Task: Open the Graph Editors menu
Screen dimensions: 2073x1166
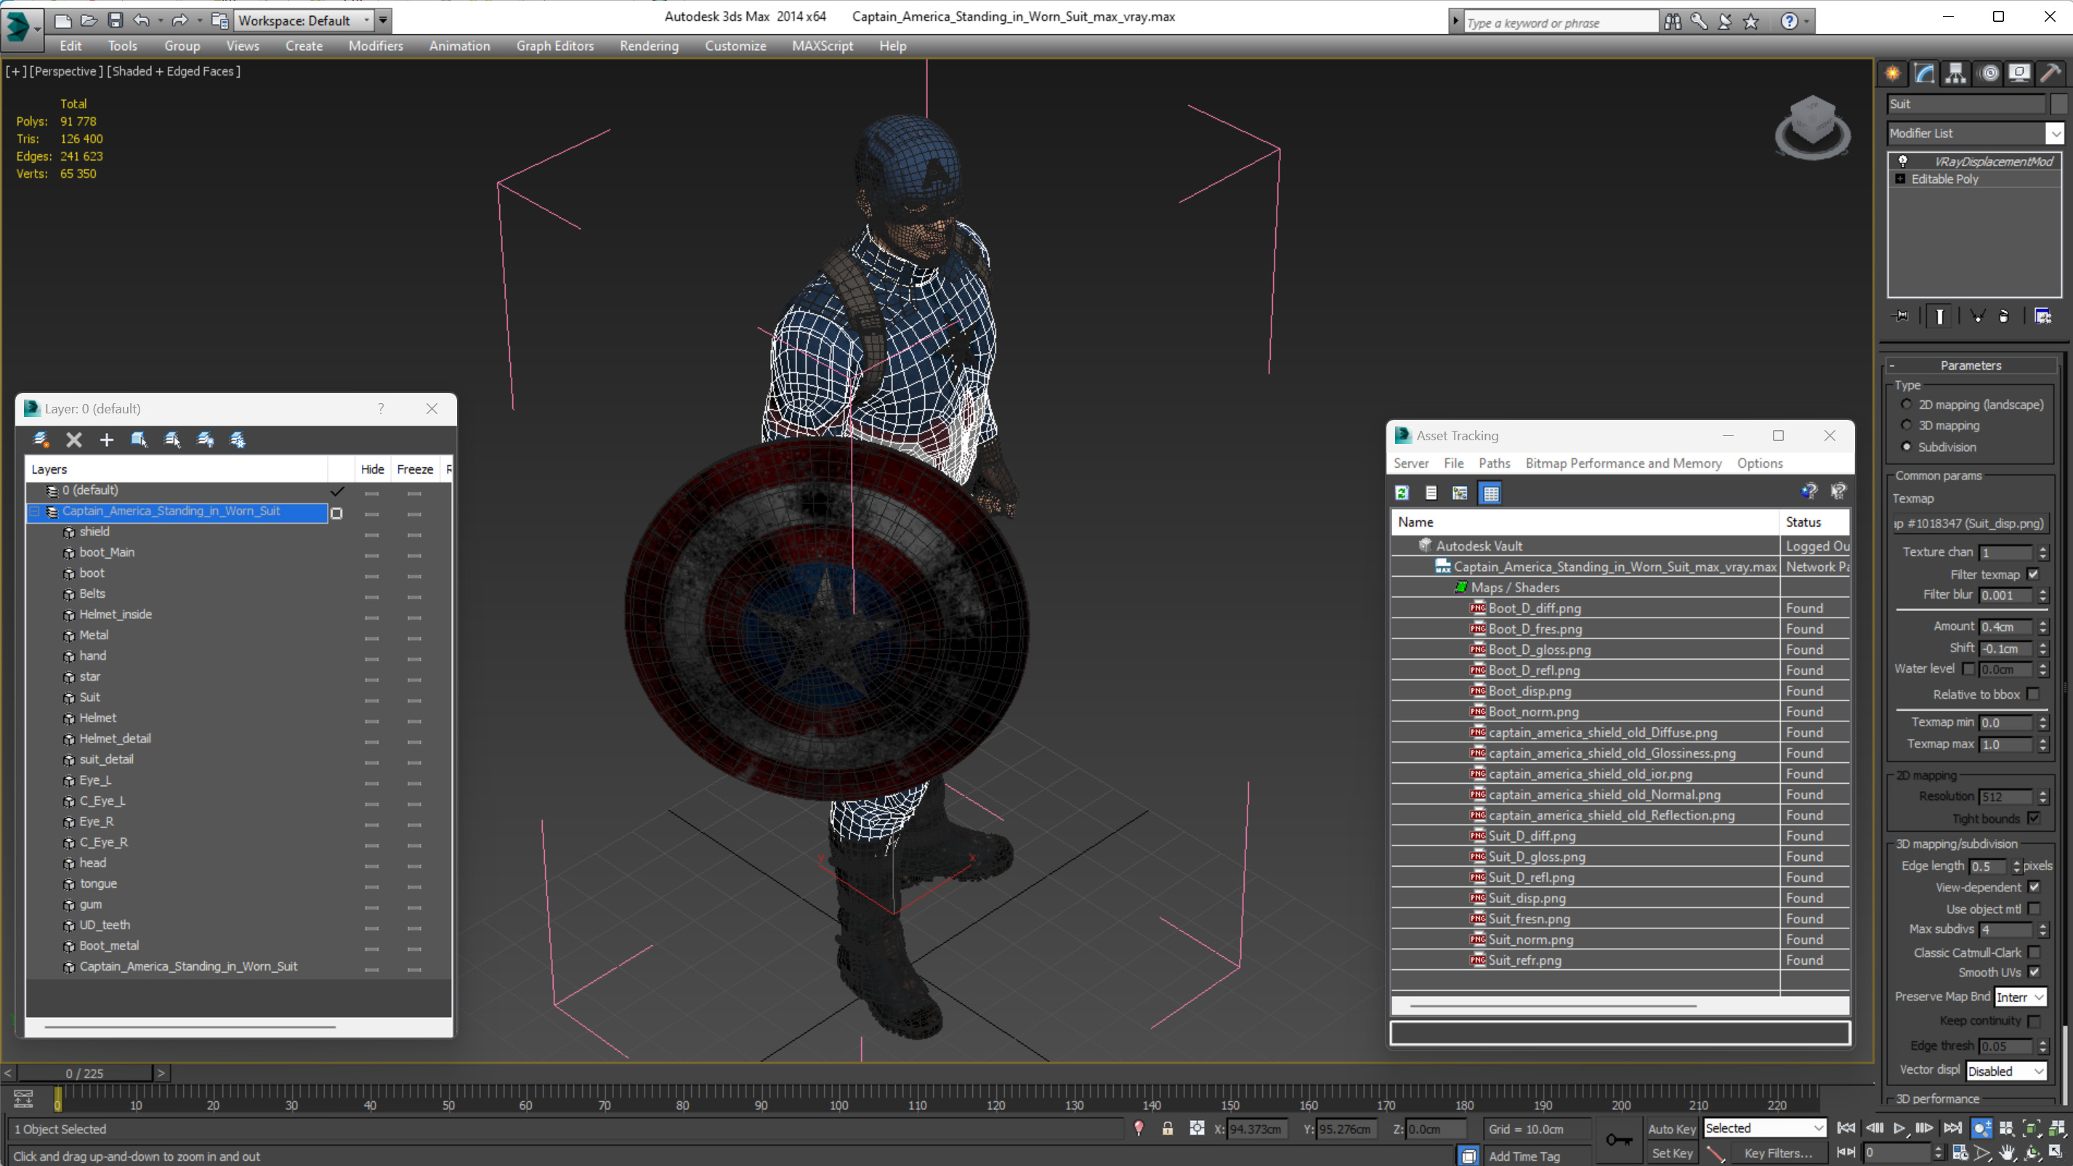Action: click(554, 46)
